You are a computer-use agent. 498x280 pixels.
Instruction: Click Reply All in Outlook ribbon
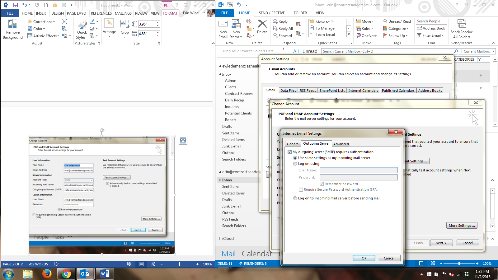(x=283, y=29)
